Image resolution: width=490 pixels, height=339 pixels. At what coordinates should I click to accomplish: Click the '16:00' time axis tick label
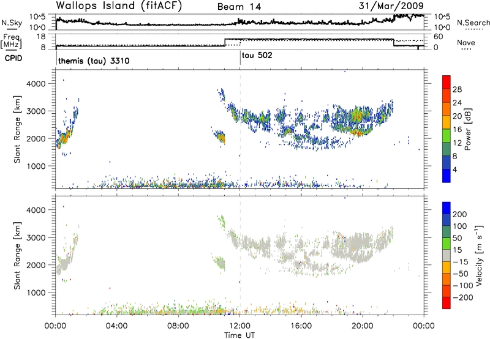point(301,326)
